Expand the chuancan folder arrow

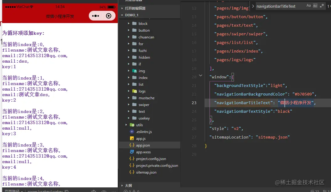(x=129, y=37)
